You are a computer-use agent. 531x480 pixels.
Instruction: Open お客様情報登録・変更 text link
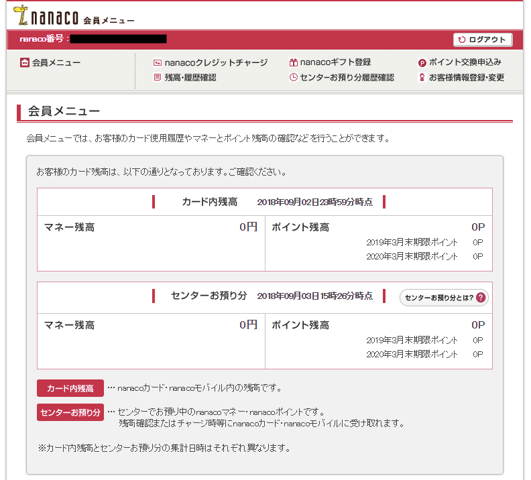click(467, 78)
